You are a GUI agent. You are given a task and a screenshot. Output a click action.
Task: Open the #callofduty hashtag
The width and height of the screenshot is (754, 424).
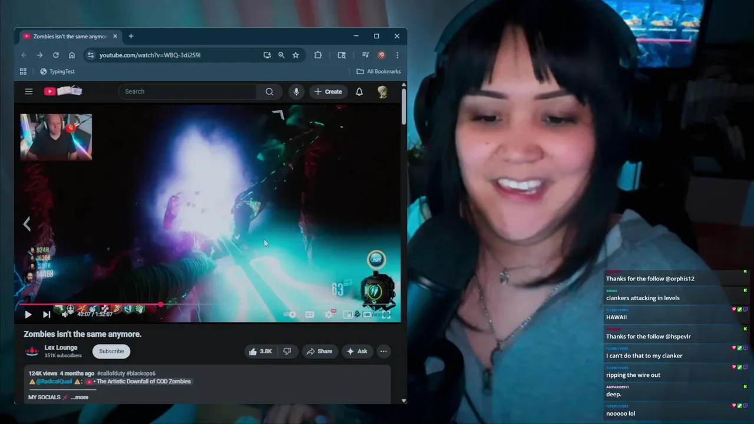(x=110, y=373)
